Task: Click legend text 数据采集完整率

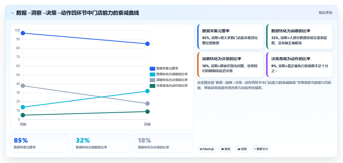Action: (x=167, y=68)
